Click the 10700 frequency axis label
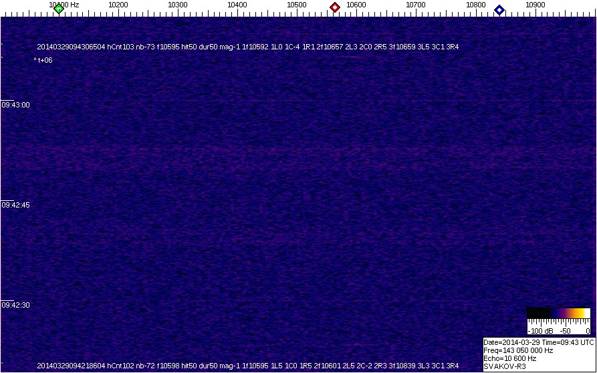 tap(416, 5)
